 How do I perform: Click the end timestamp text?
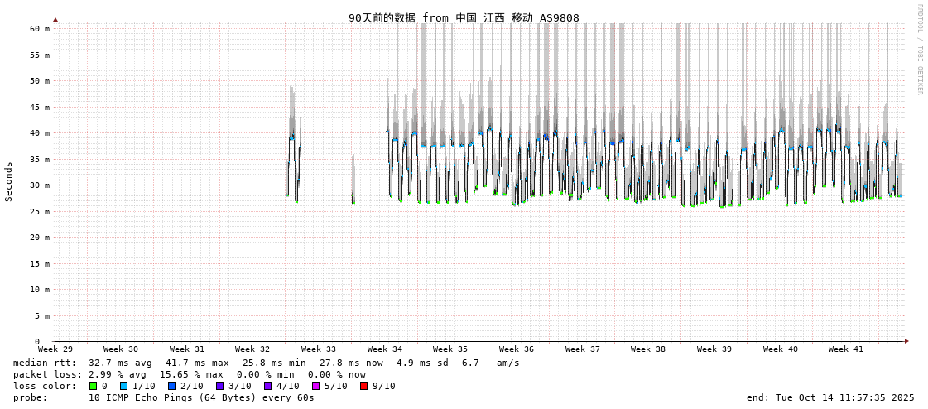[830, 397]
